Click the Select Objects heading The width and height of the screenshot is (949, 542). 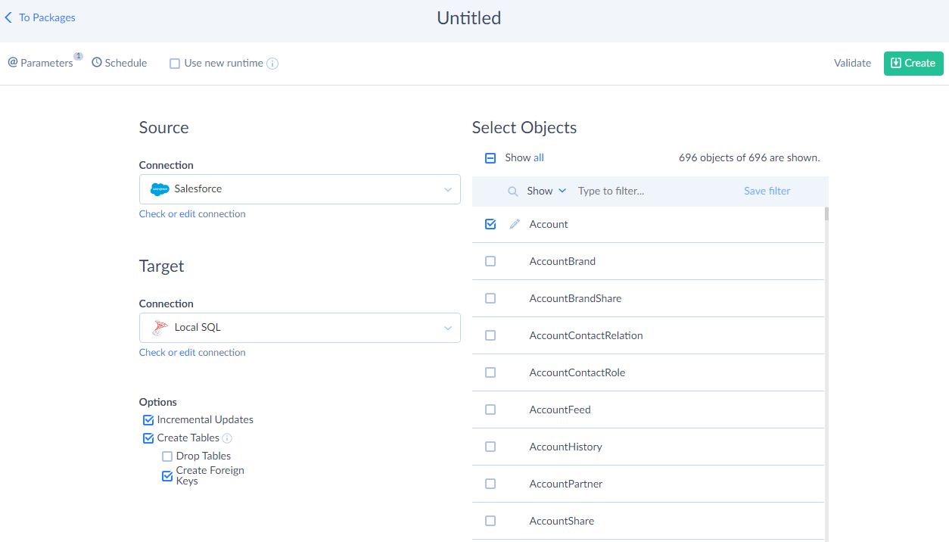(x=524, y=127)
